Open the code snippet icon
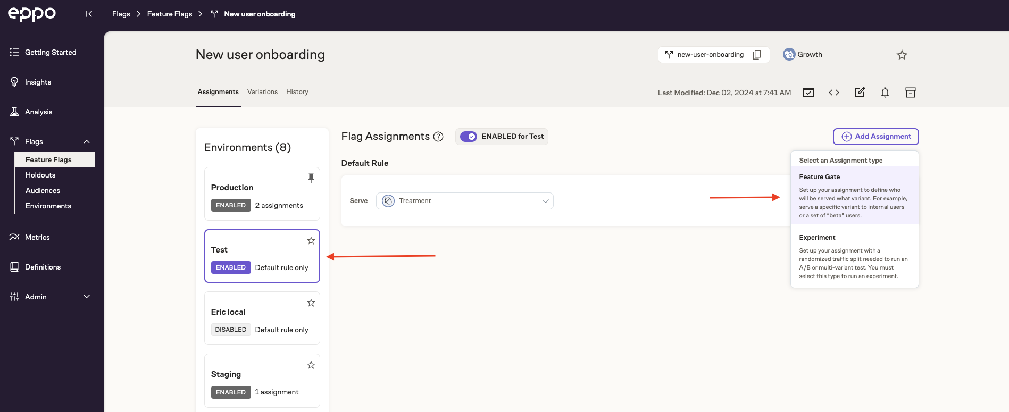 click(x=833, y=93)
